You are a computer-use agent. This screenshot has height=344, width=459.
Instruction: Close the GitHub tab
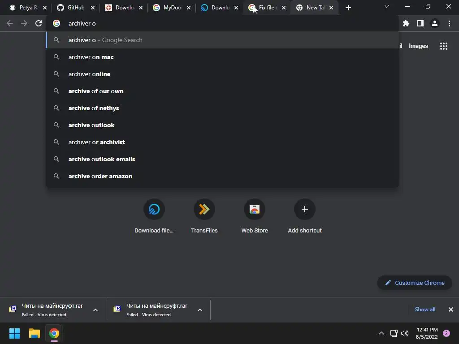point(93,8)
